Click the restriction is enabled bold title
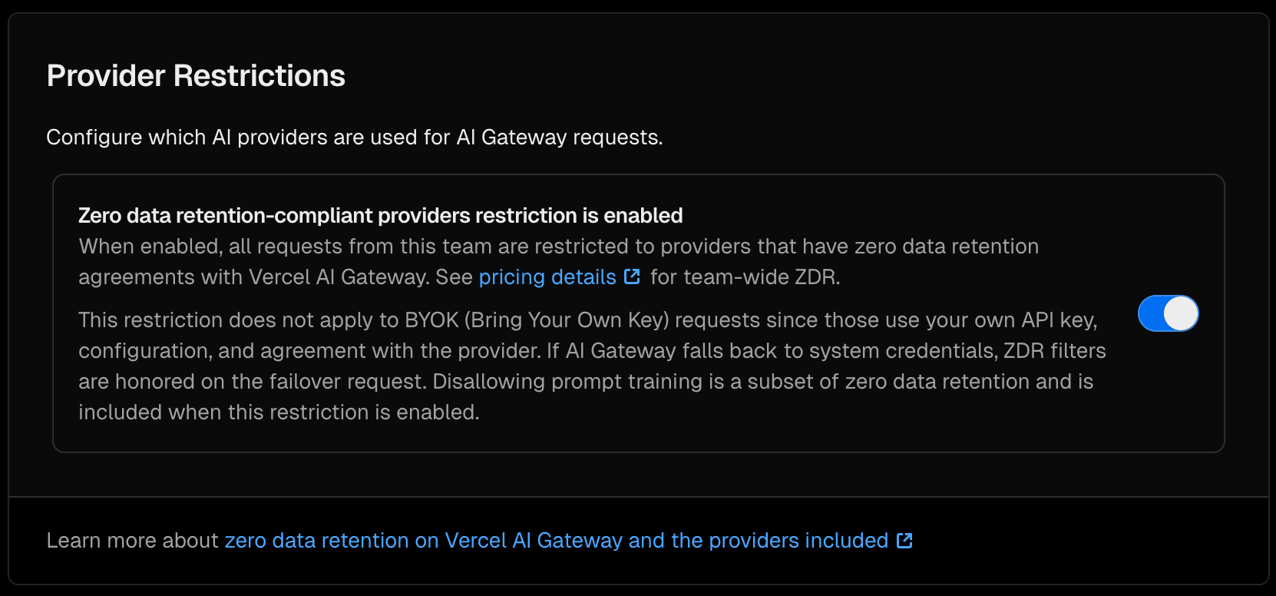The height and width of the screenshot is (596, 1276). (x=380, y=216)
